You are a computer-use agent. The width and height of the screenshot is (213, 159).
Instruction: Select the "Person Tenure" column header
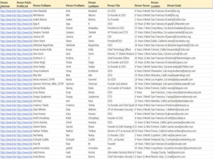click(x=142, y=6)
